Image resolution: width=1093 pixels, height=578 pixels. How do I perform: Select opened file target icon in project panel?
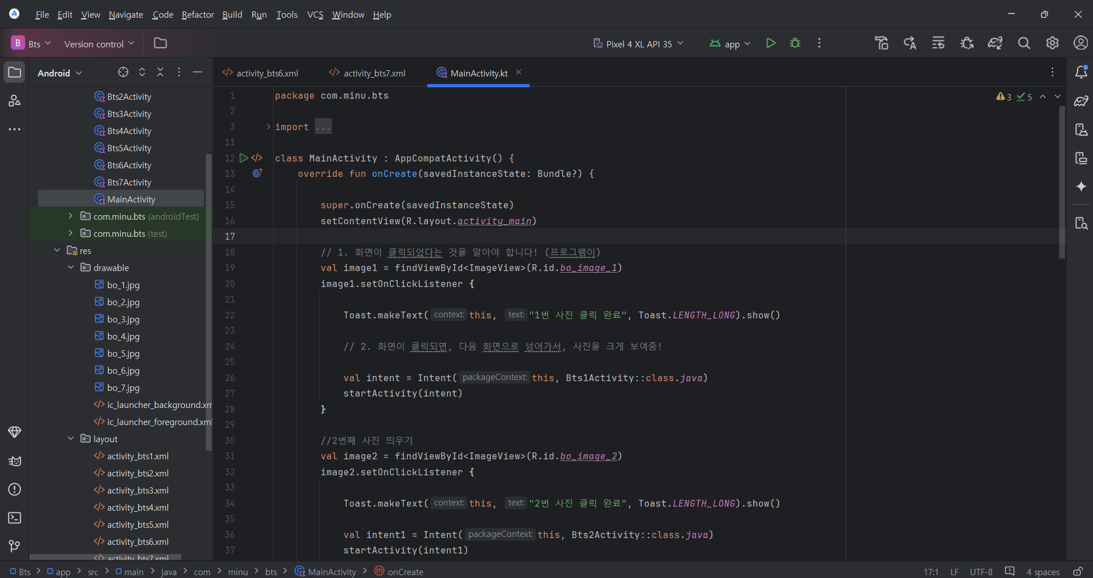click(123, 72)
